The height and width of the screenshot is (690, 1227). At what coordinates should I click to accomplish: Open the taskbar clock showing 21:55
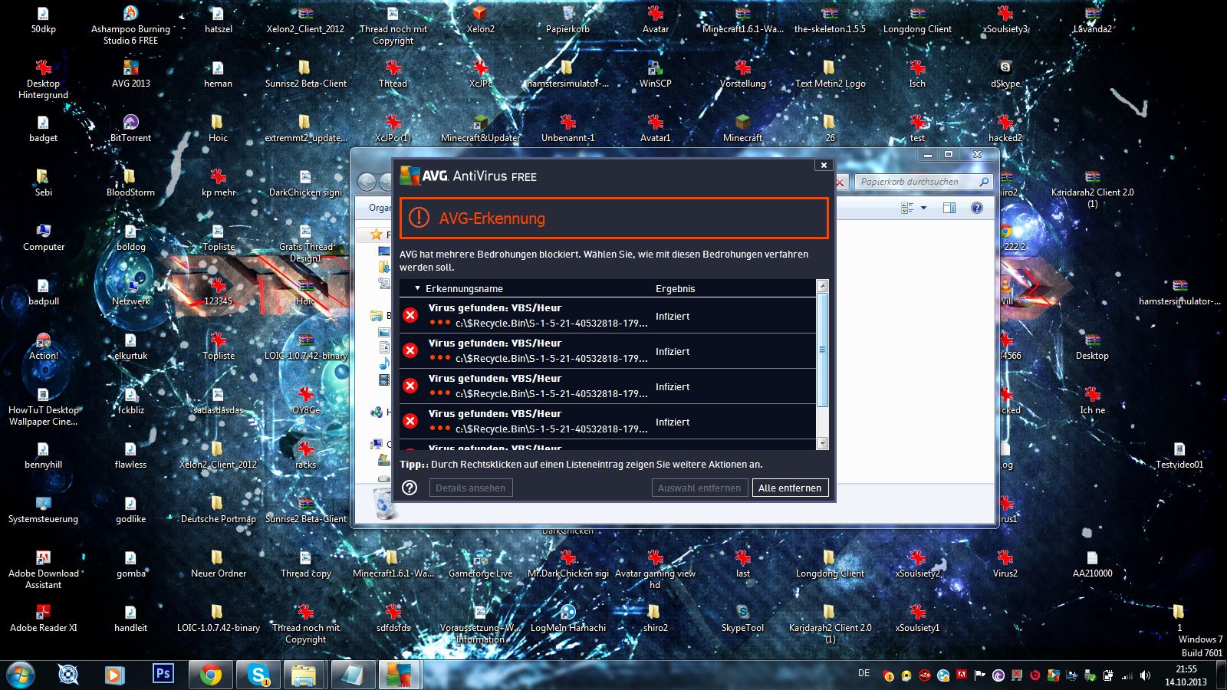tap(1186, 675)
